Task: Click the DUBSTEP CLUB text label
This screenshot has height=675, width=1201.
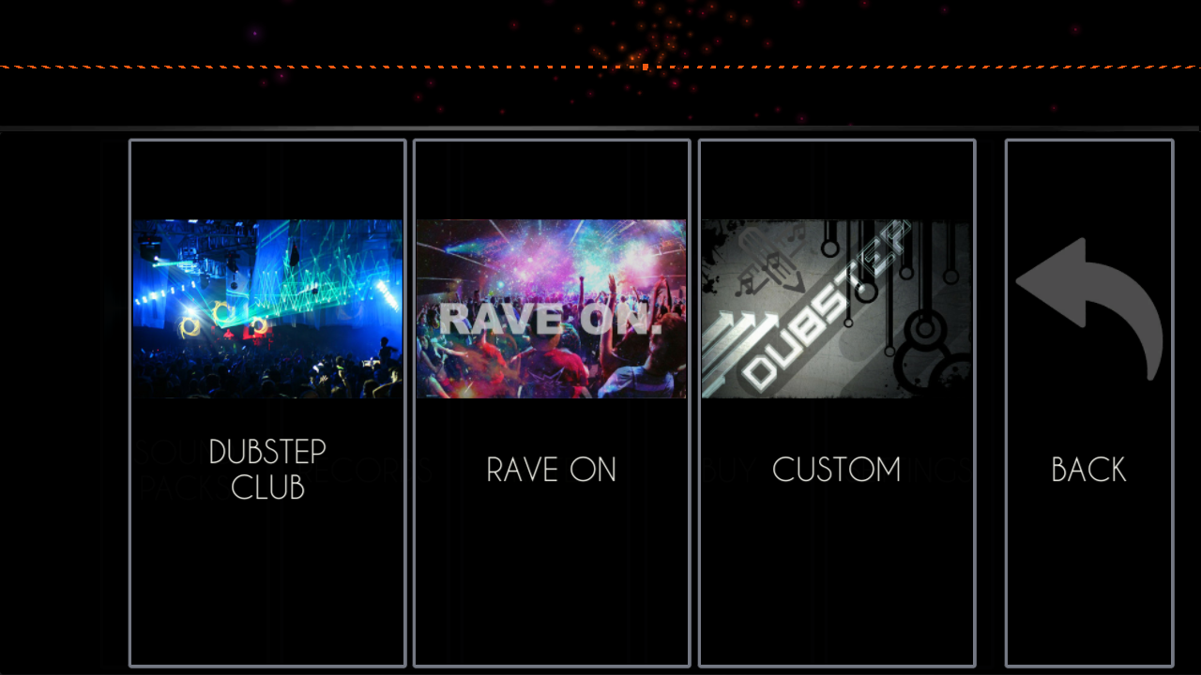Action: (x=267, y=469)
